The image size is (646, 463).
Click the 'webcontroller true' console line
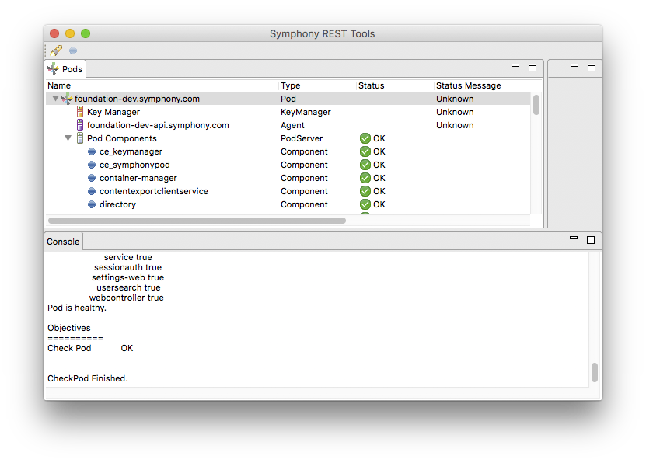127,298
